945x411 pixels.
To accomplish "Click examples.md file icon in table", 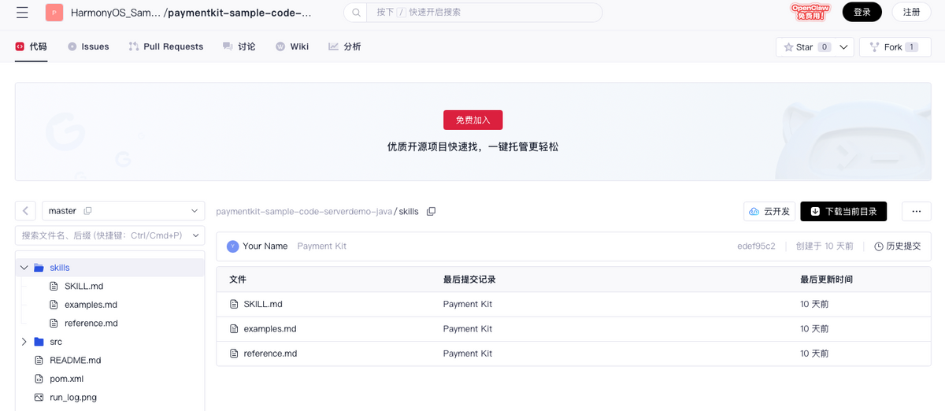I will [234, 329].
